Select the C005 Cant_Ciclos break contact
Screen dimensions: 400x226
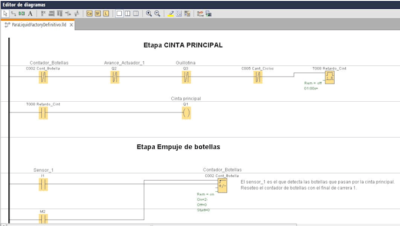tap(258, 77)
